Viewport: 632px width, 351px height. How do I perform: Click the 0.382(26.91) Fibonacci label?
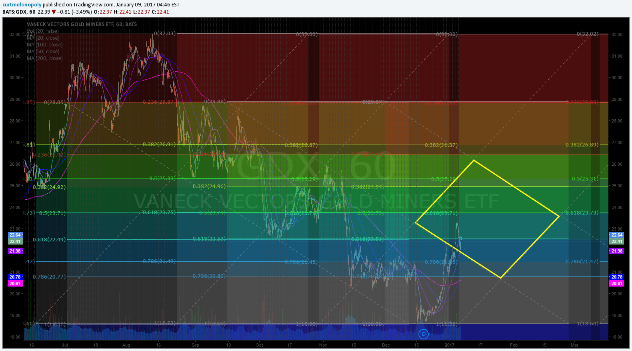point(159,144)
